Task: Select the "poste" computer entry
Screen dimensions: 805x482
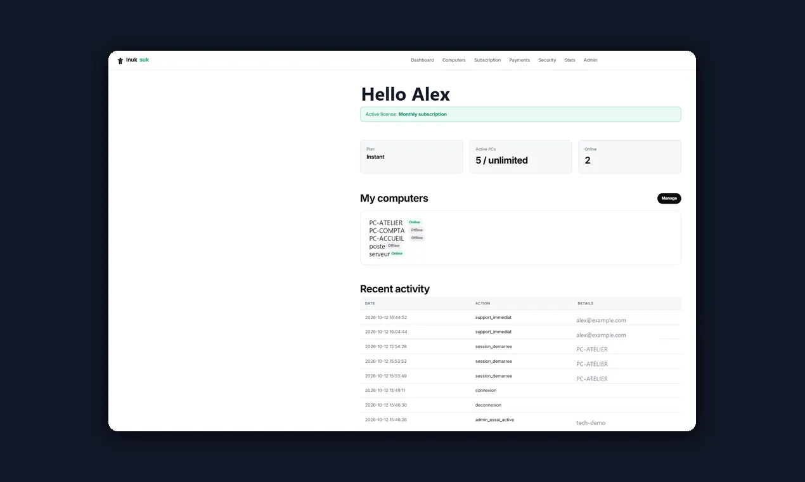Action: (x=377, y=246)
